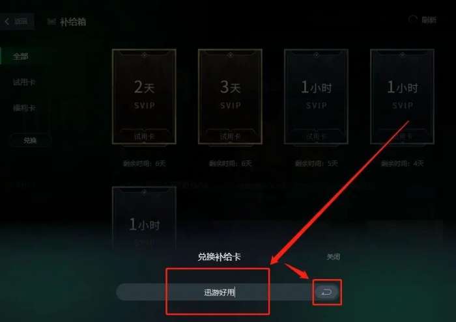This screenshot has width=456, height=322.
Task: Click the 返回 back button text
Action: coord(21,21)
